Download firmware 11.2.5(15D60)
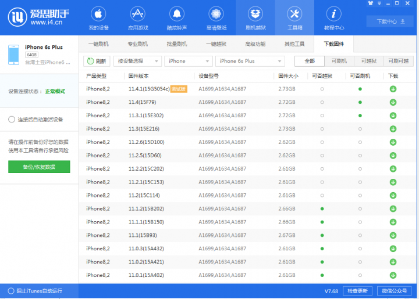This screenshot has width=419, height=299. point(393,156)
